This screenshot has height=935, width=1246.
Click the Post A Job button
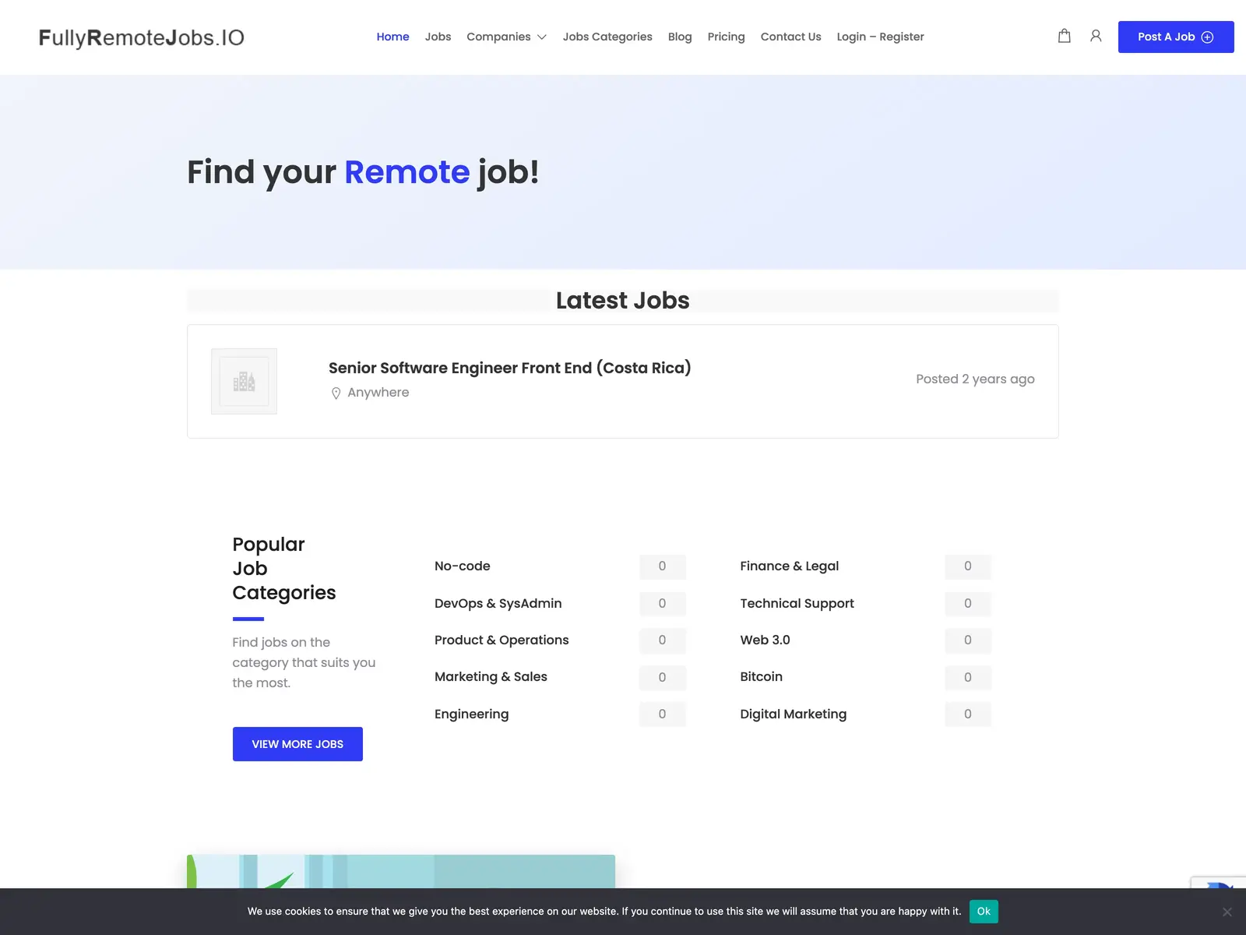pos(1176,37)
